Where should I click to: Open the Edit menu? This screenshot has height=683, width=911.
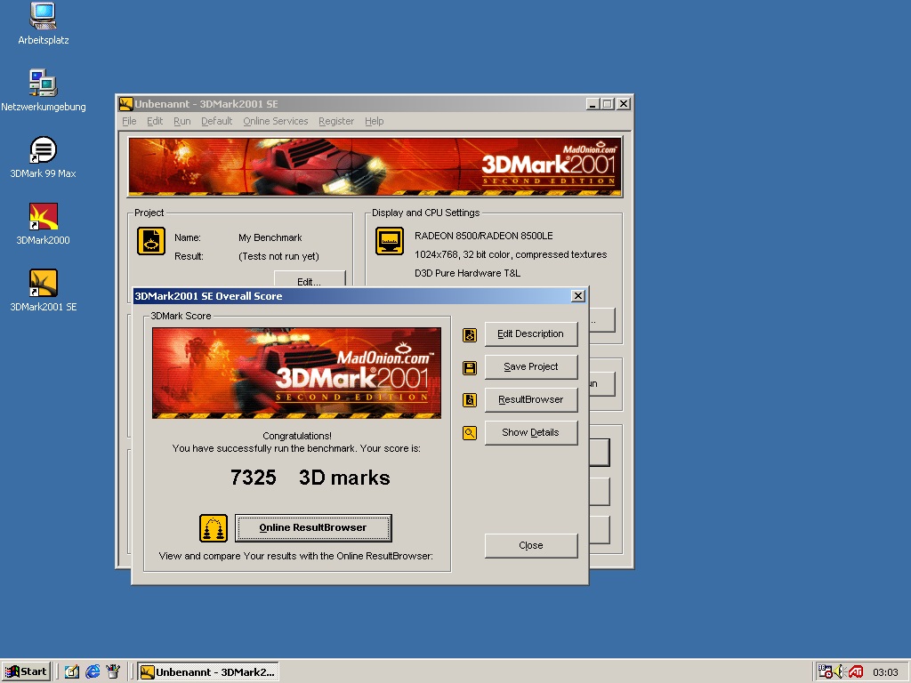click(x=155, y=121)
